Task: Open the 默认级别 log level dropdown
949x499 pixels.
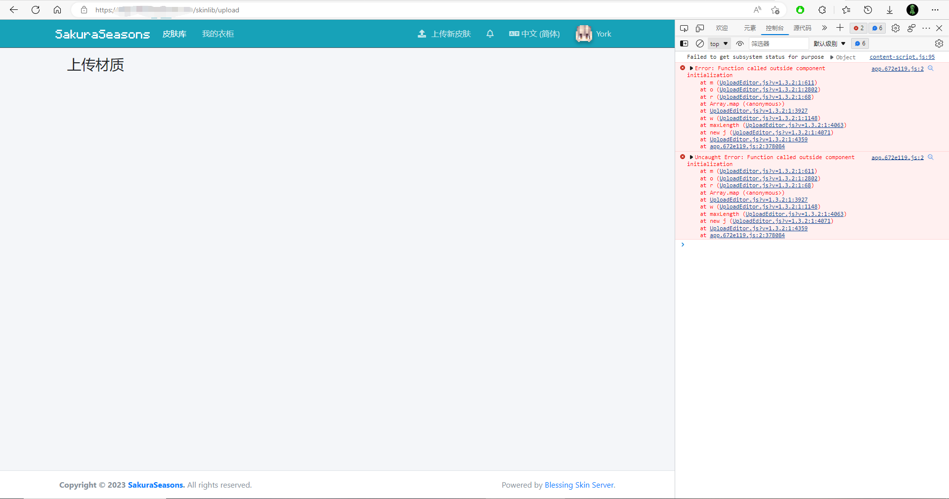Action: [x=829, y=44]
